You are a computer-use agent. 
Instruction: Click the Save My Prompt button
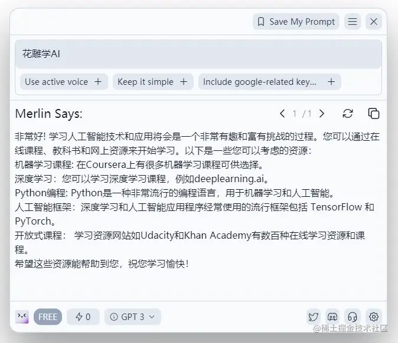click(x=296, y=22)
